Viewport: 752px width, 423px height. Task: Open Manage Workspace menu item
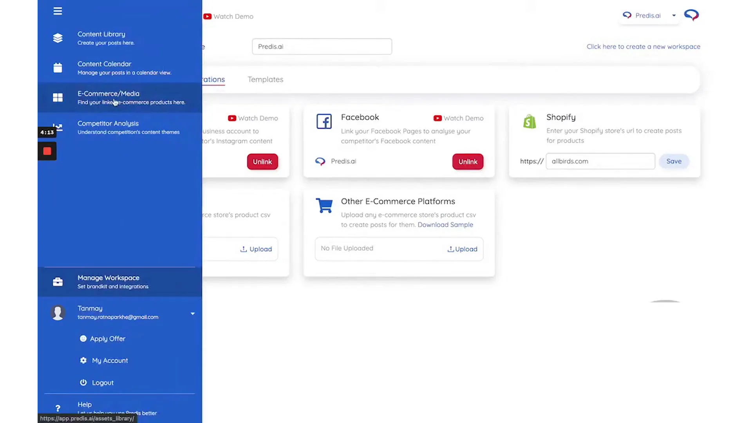[120, 282]
